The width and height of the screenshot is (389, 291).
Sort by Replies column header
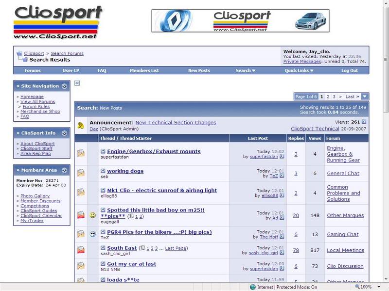(x=296, y=138)
